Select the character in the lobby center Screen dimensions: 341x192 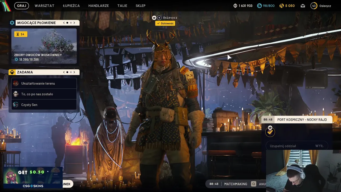point(166,107)
